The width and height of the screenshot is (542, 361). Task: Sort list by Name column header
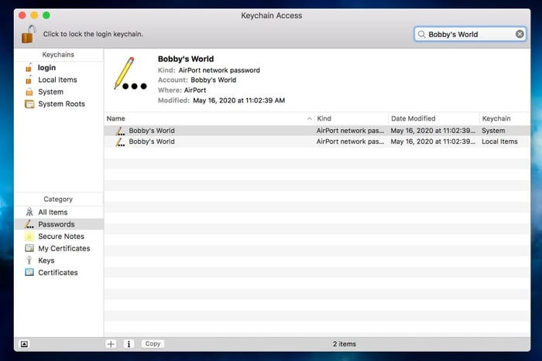click(x=201, y=118)
